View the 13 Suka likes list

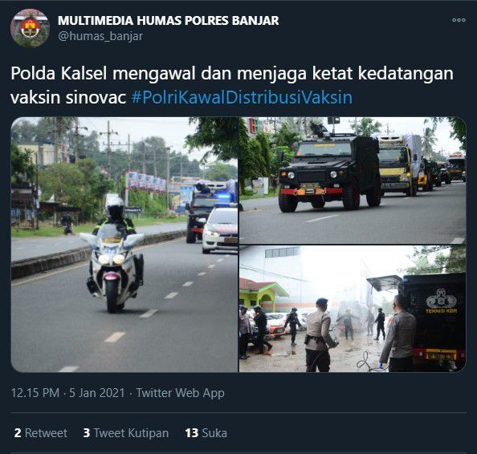coord(206,433)
